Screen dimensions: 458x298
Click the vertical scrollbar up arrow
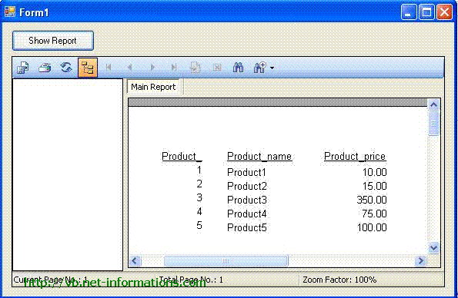click(434, 104)
